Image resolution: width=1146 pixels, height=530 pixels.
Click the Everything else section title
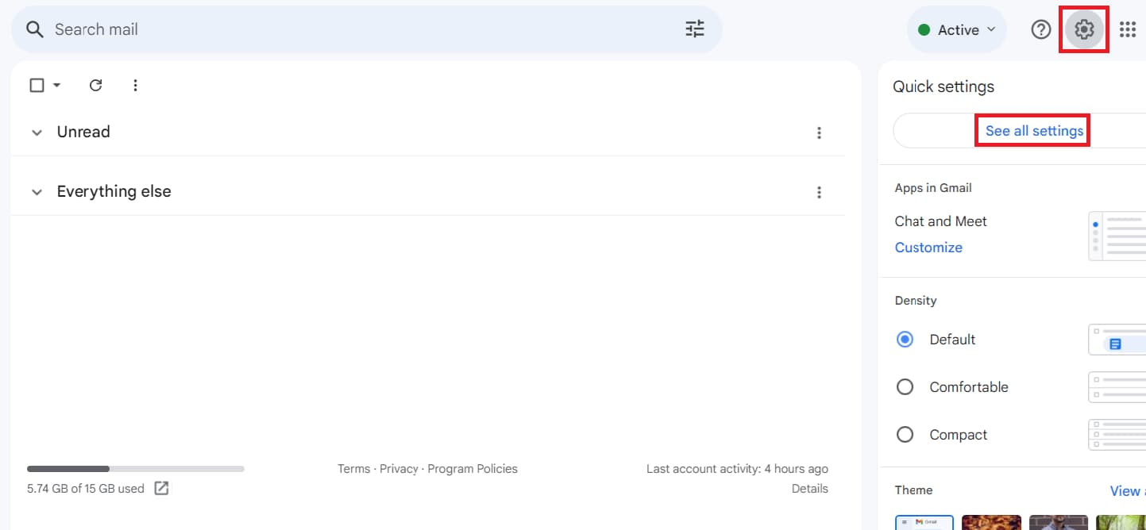(x=114, y=191)
